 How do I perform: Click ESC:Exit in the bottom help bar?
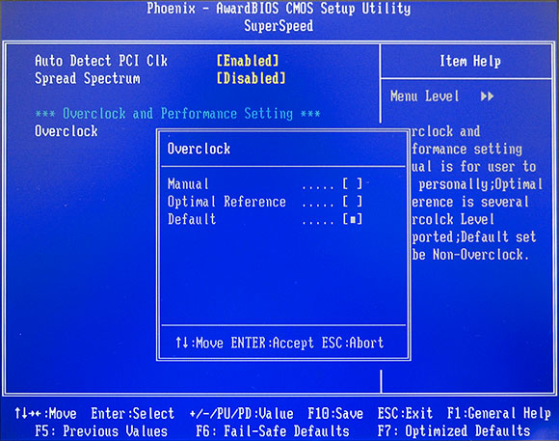pos(405,414)
